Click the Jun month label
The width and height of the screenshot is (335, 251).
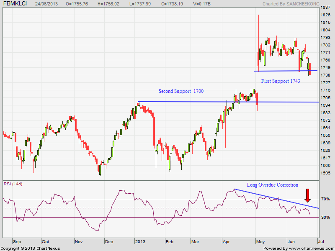[291, 242]
